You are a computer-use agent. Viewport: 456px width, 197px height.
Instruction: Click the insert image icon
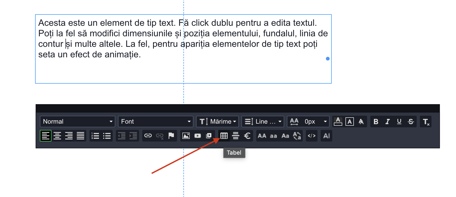[186, 136]
